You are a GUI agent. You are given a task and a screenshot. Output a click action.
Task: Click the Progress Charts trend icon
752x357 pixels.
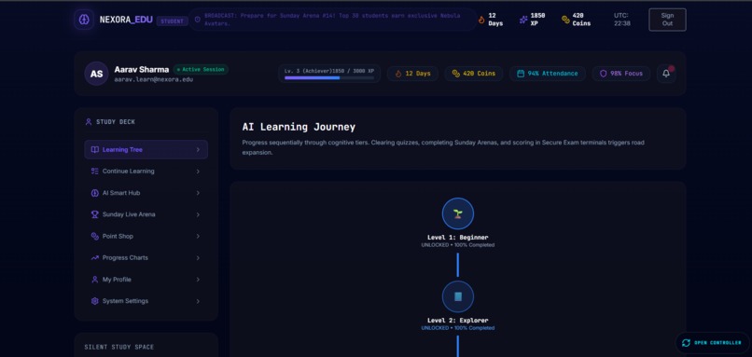(x=94, y=257)
